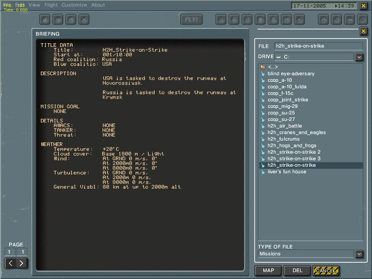Click the crossed-circle toolbar icon
The width and height of the screenshot is (372, 279).
click(336, 20)
